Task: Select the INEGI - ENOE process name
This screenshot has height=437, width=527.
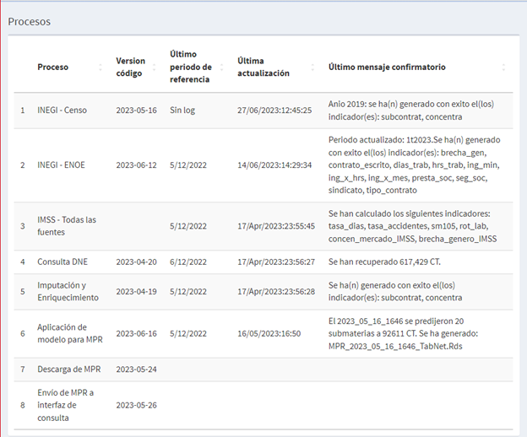Action: [62, 165]
